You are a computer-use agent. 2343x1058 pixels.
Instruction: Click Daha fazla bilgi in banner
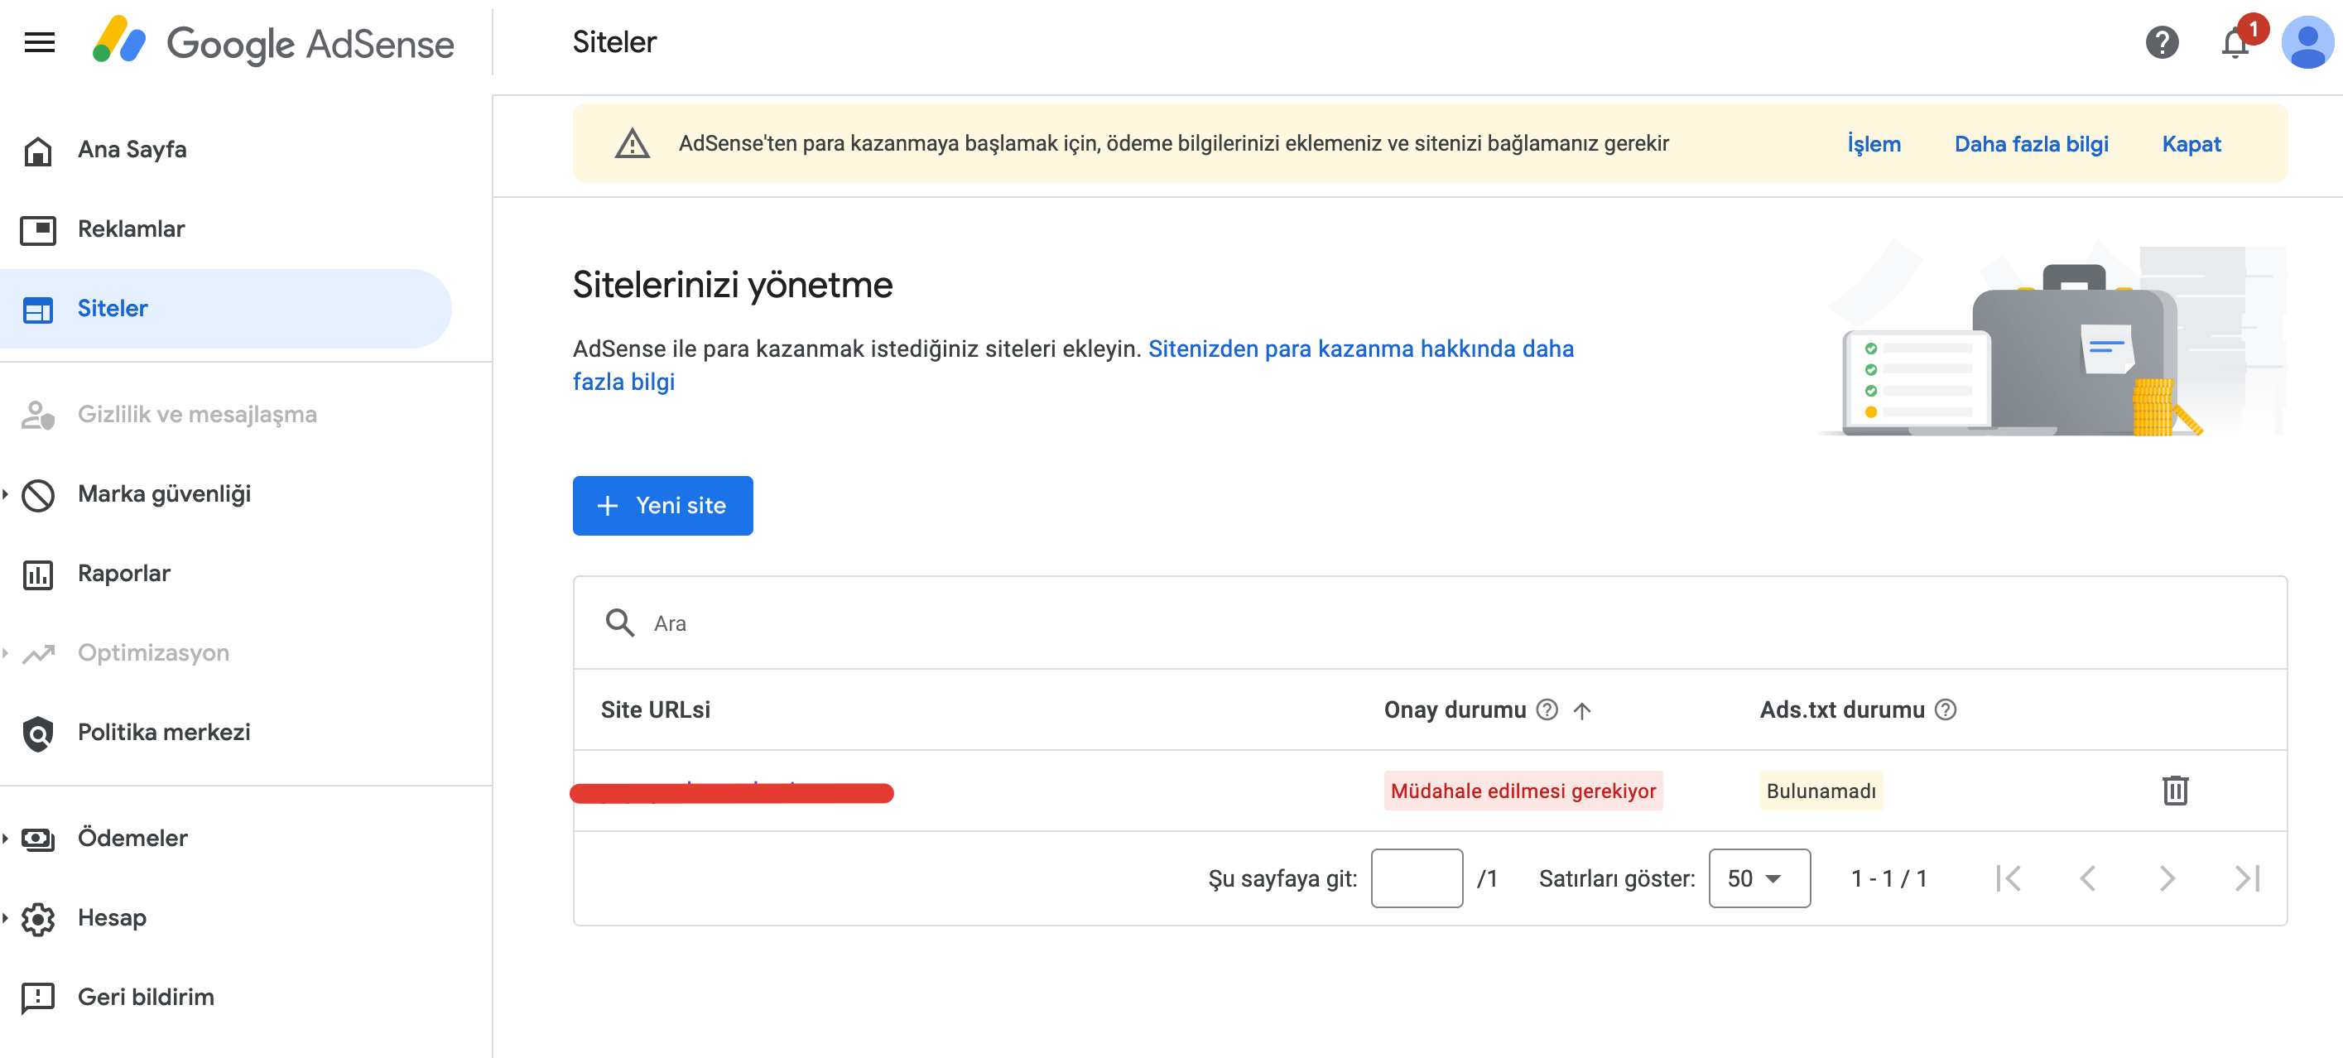point(2030,144)
